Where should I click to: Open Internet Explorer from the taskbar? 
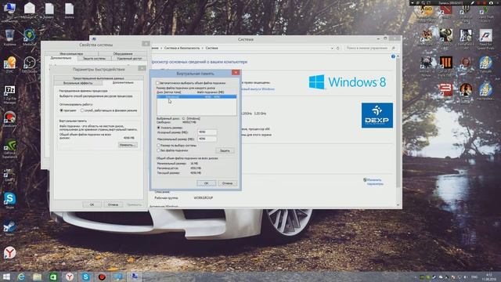tap(21, 277)
